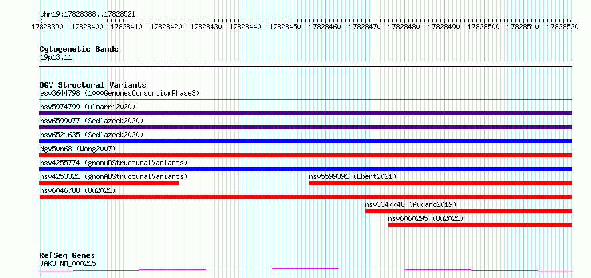The height and width of the screenshot is (278, 591).
Task: Click ruler position 17828480
Action: coord(404,27)
